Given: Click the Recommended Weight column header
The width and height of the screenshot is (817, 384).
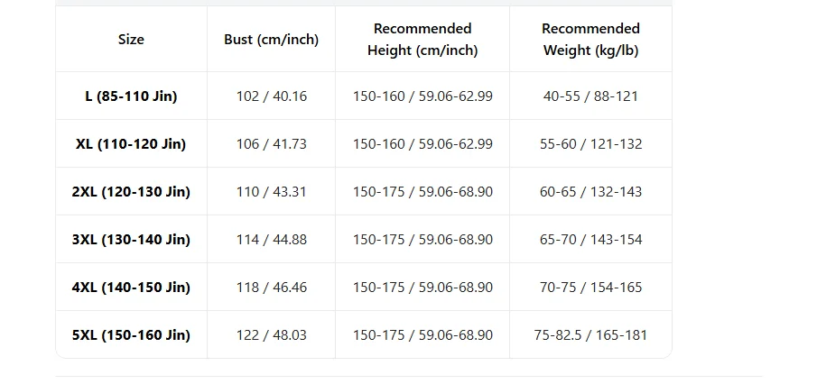Looking at the screenshot, I should point(590,39).
